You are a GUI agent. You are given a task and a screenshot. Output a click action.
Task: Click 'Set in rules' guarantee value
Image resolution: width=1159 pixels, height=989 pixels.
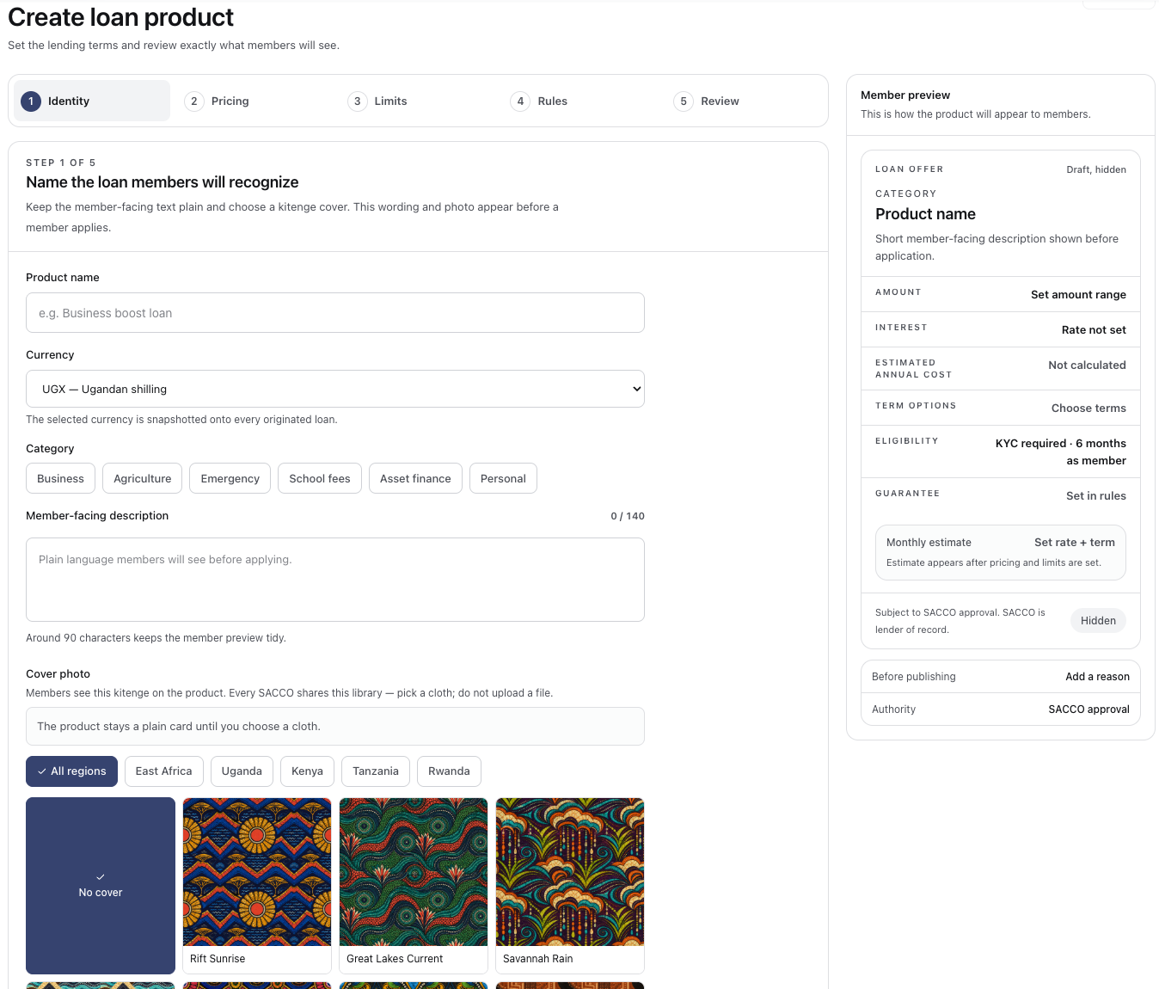coord(1096,495)
